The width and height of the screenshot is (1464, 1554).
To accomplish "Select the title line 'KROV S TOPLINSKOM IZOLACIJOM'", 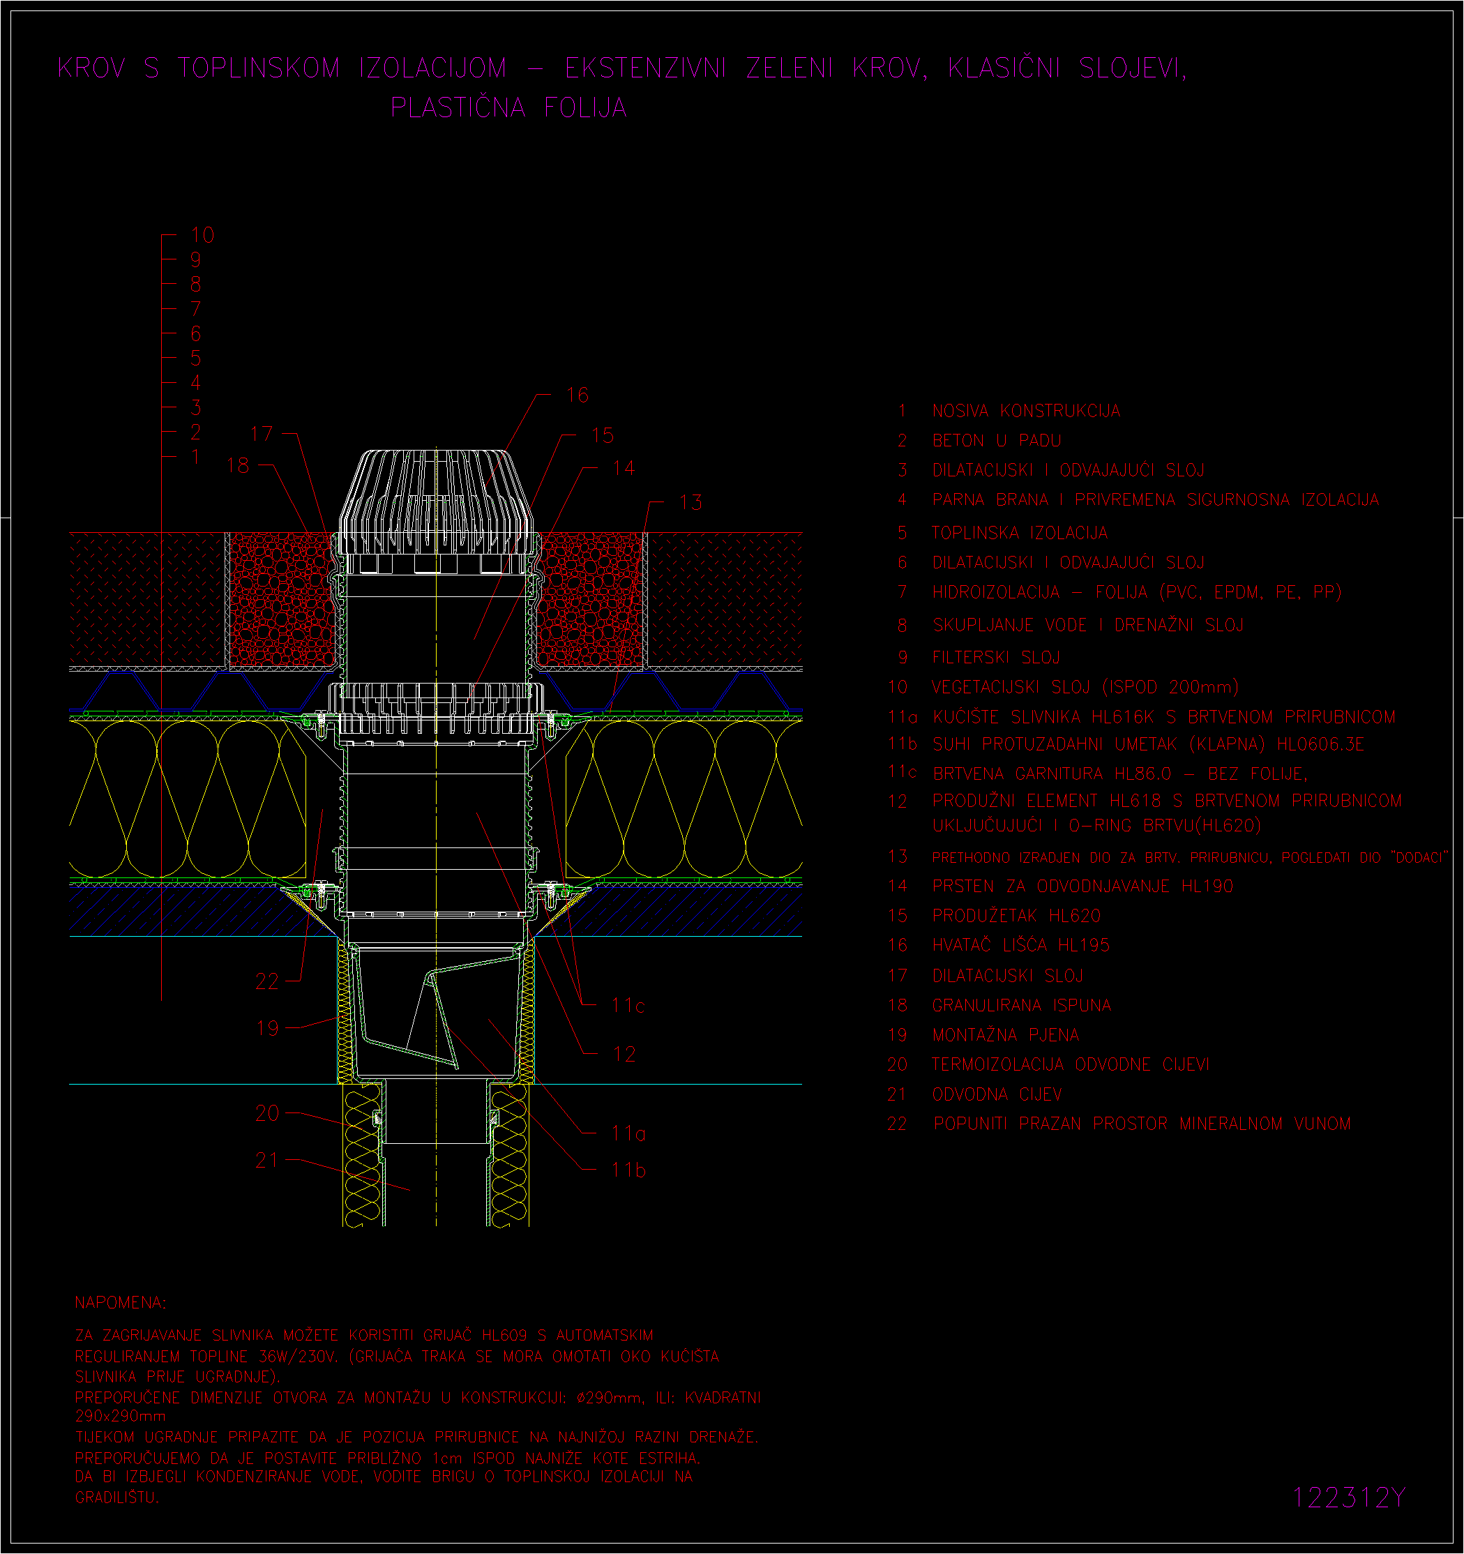I will (282, 68).
